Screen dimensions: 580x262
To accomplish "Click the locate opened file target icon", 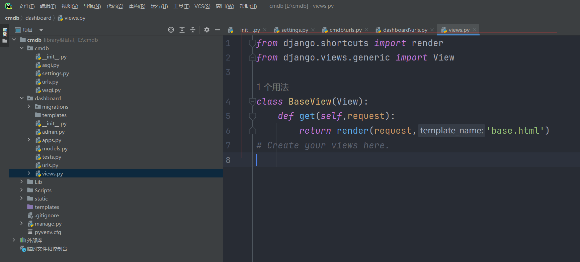I will (171, 30).
